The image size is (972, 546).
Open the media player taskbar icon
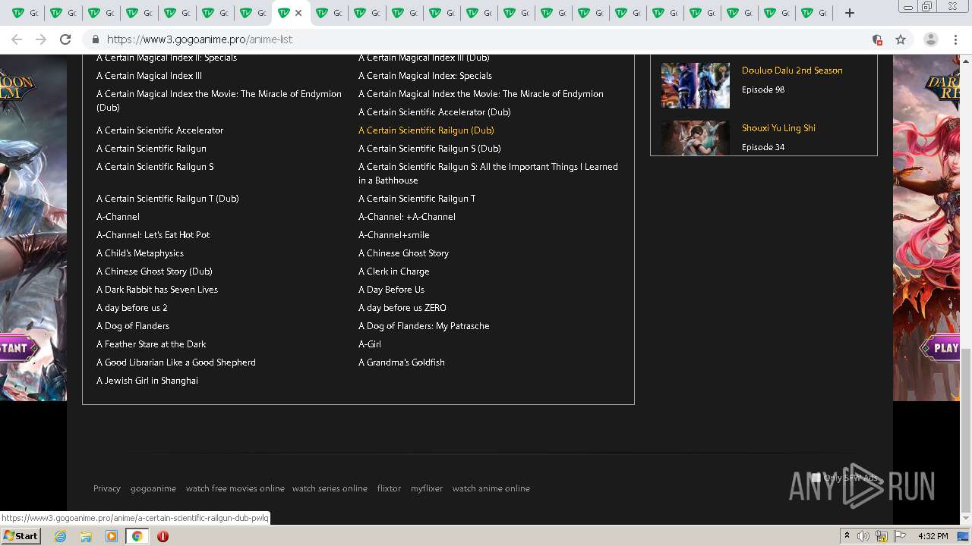[x=112, y=536]
